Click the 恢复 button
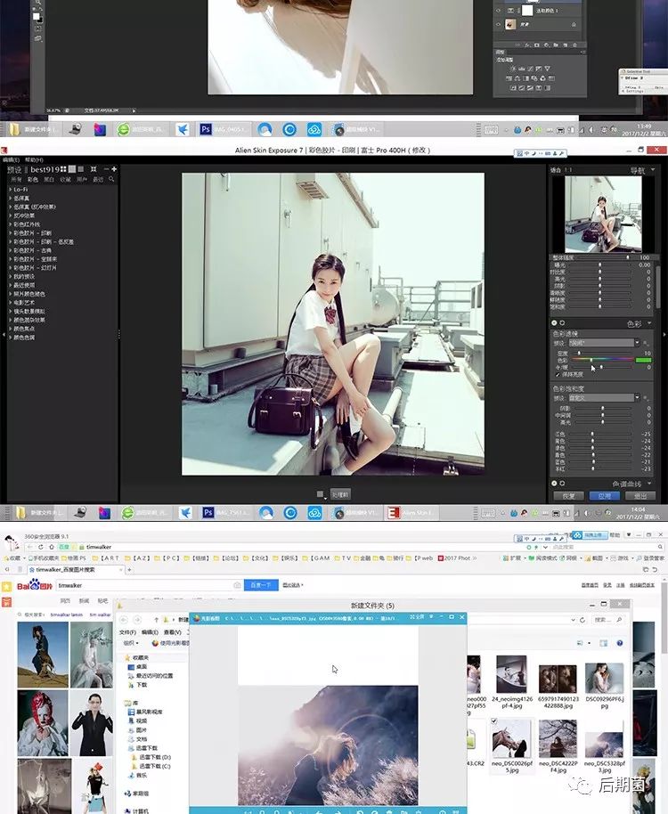668x814 pixels. 568,496
